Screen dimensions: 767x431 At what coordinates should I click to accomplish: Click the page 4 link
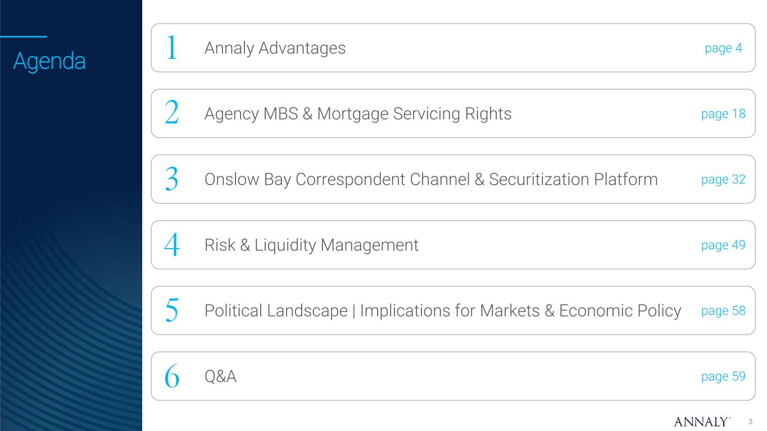point(723,48)
